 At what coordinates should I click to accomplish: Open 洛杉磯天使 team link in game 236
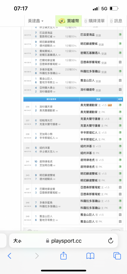click(46, 107)
